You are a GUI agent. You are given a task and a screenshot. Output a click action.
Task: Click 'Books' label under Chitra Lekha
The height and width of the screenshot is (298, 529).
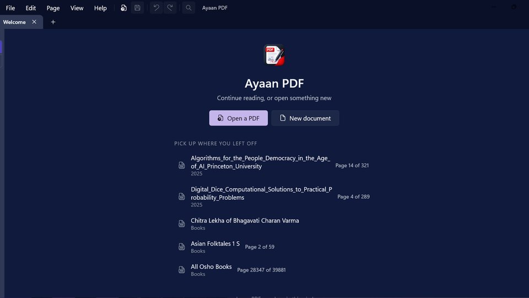point(198,228)
